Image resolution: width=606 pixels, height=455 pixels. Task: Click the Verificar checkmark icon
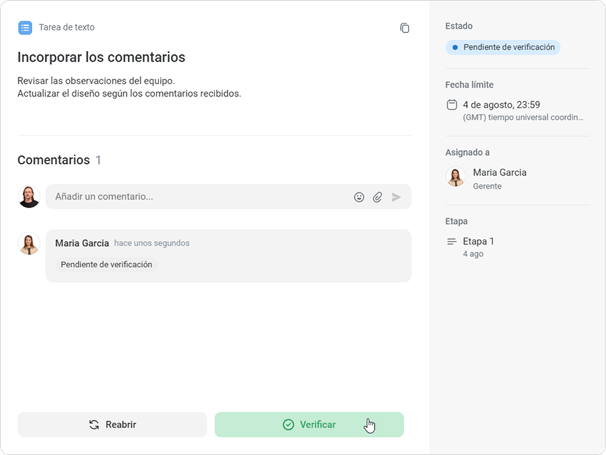(x=288, y=425)
